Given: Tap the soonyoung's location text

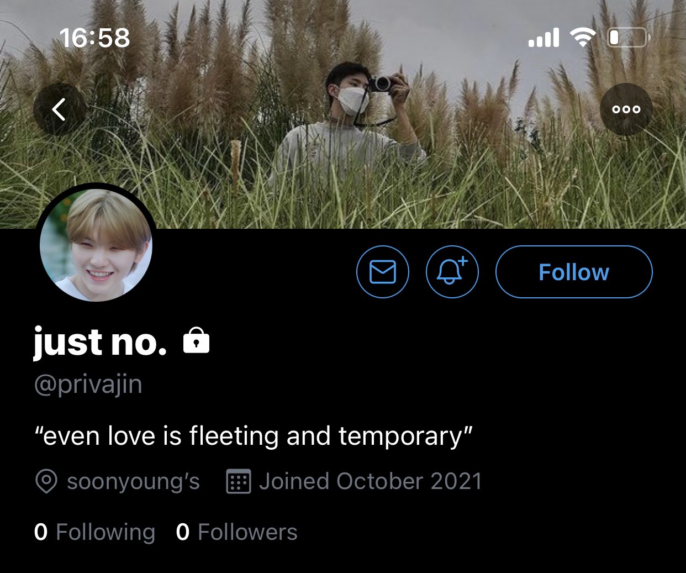Looking at the screenshot, I should click(133, 481).
